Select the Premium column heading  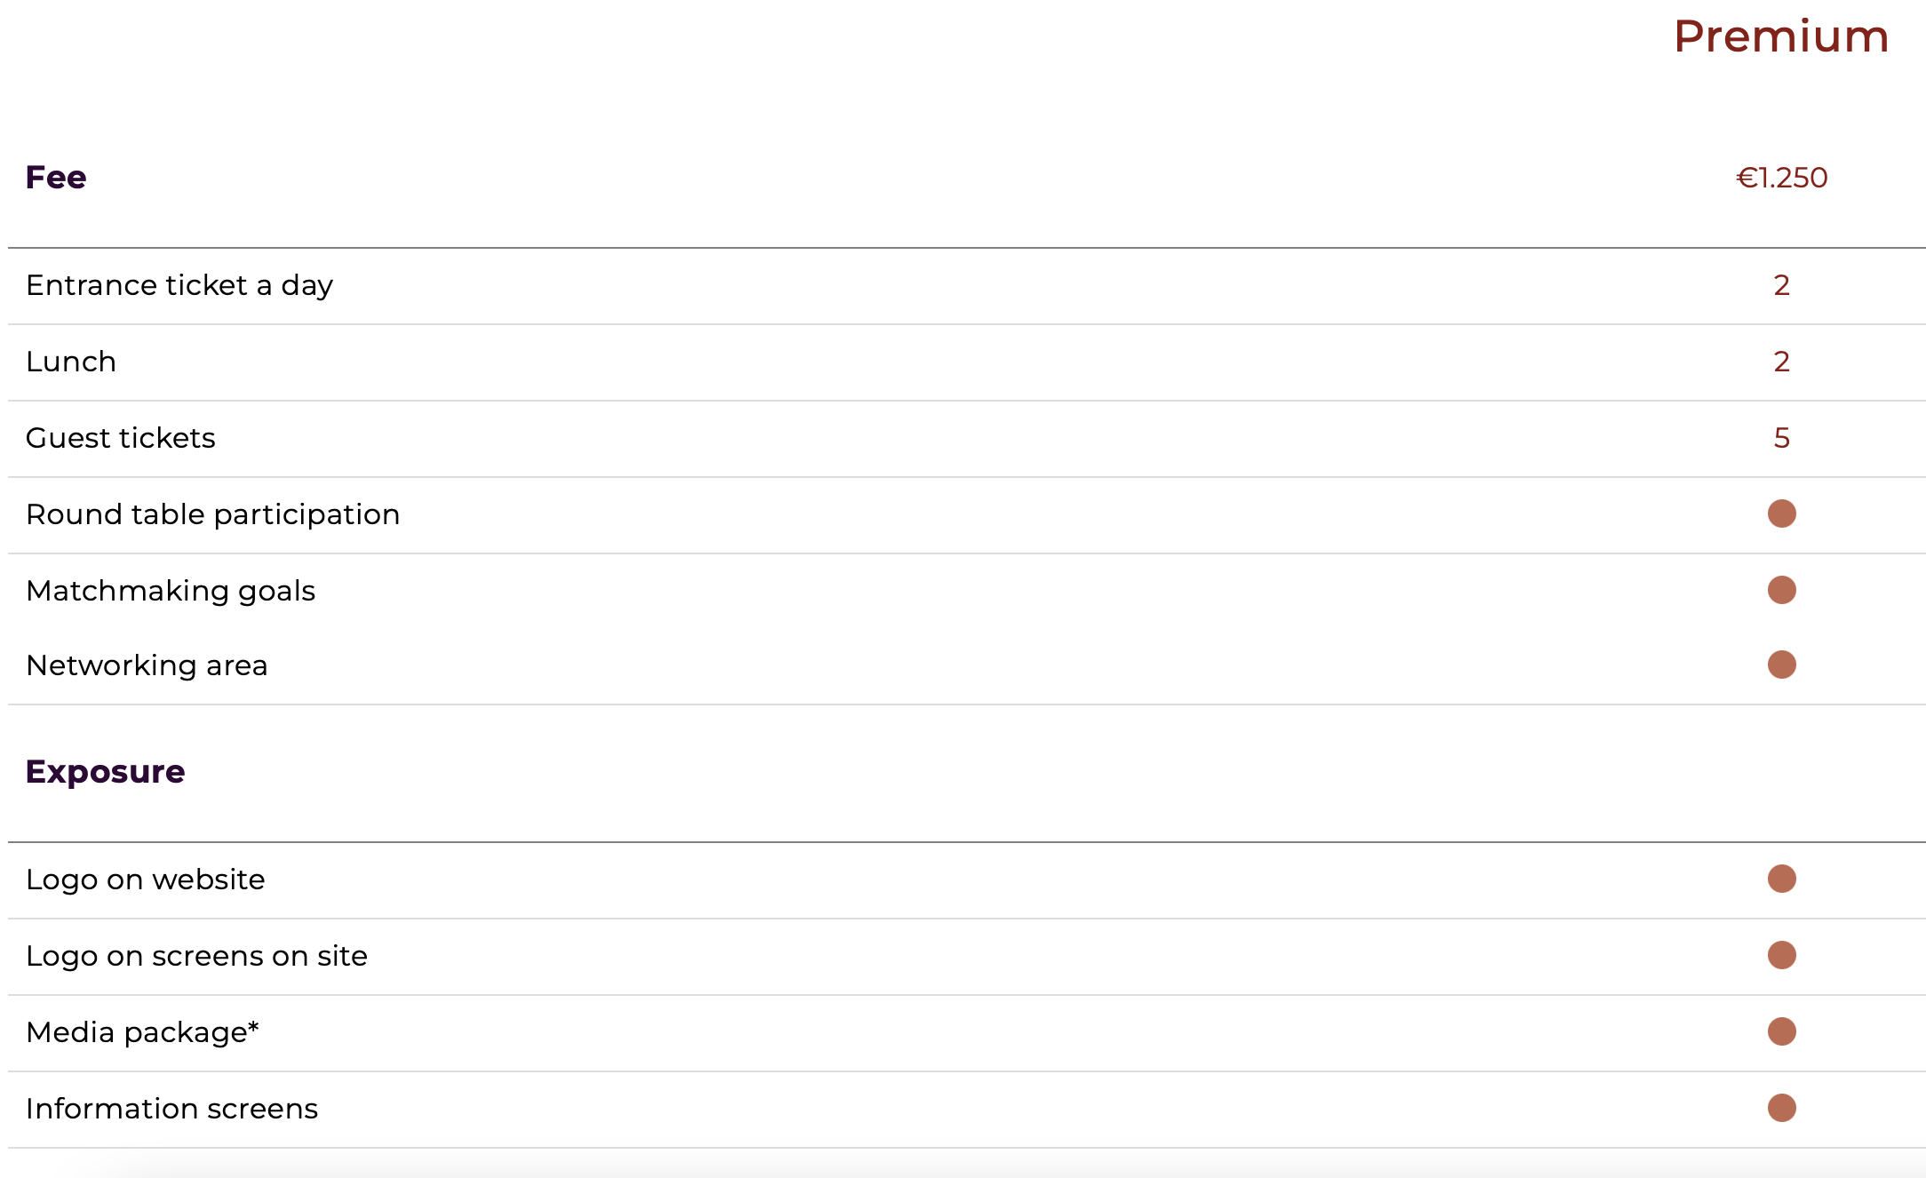click(1781, 36)
